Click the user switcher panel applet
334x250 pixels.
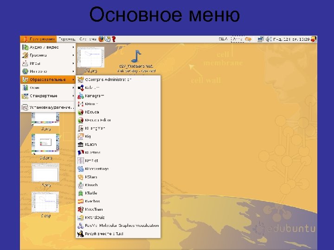(x=238, y=39)
